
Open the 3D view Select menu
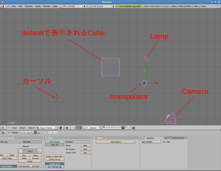pyautogui.click(x=22, y=128)
